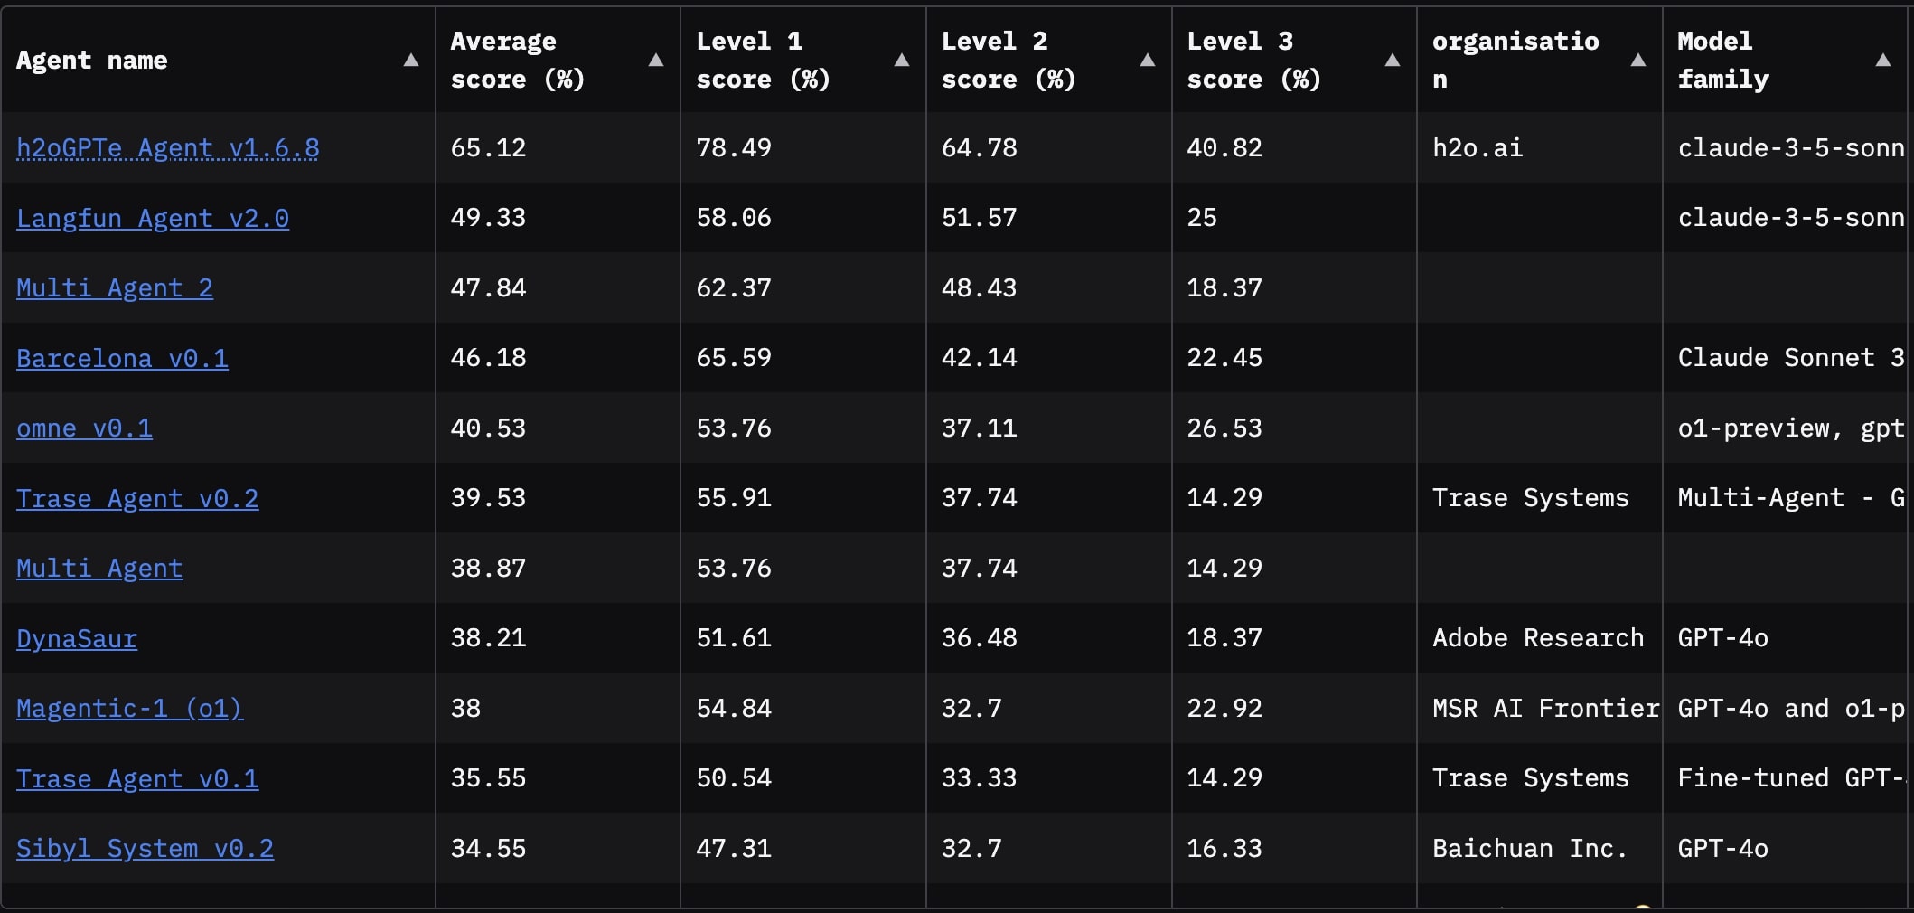Open h2oGPTe Agent v1.6.8 link

click(x=167, y=148)
